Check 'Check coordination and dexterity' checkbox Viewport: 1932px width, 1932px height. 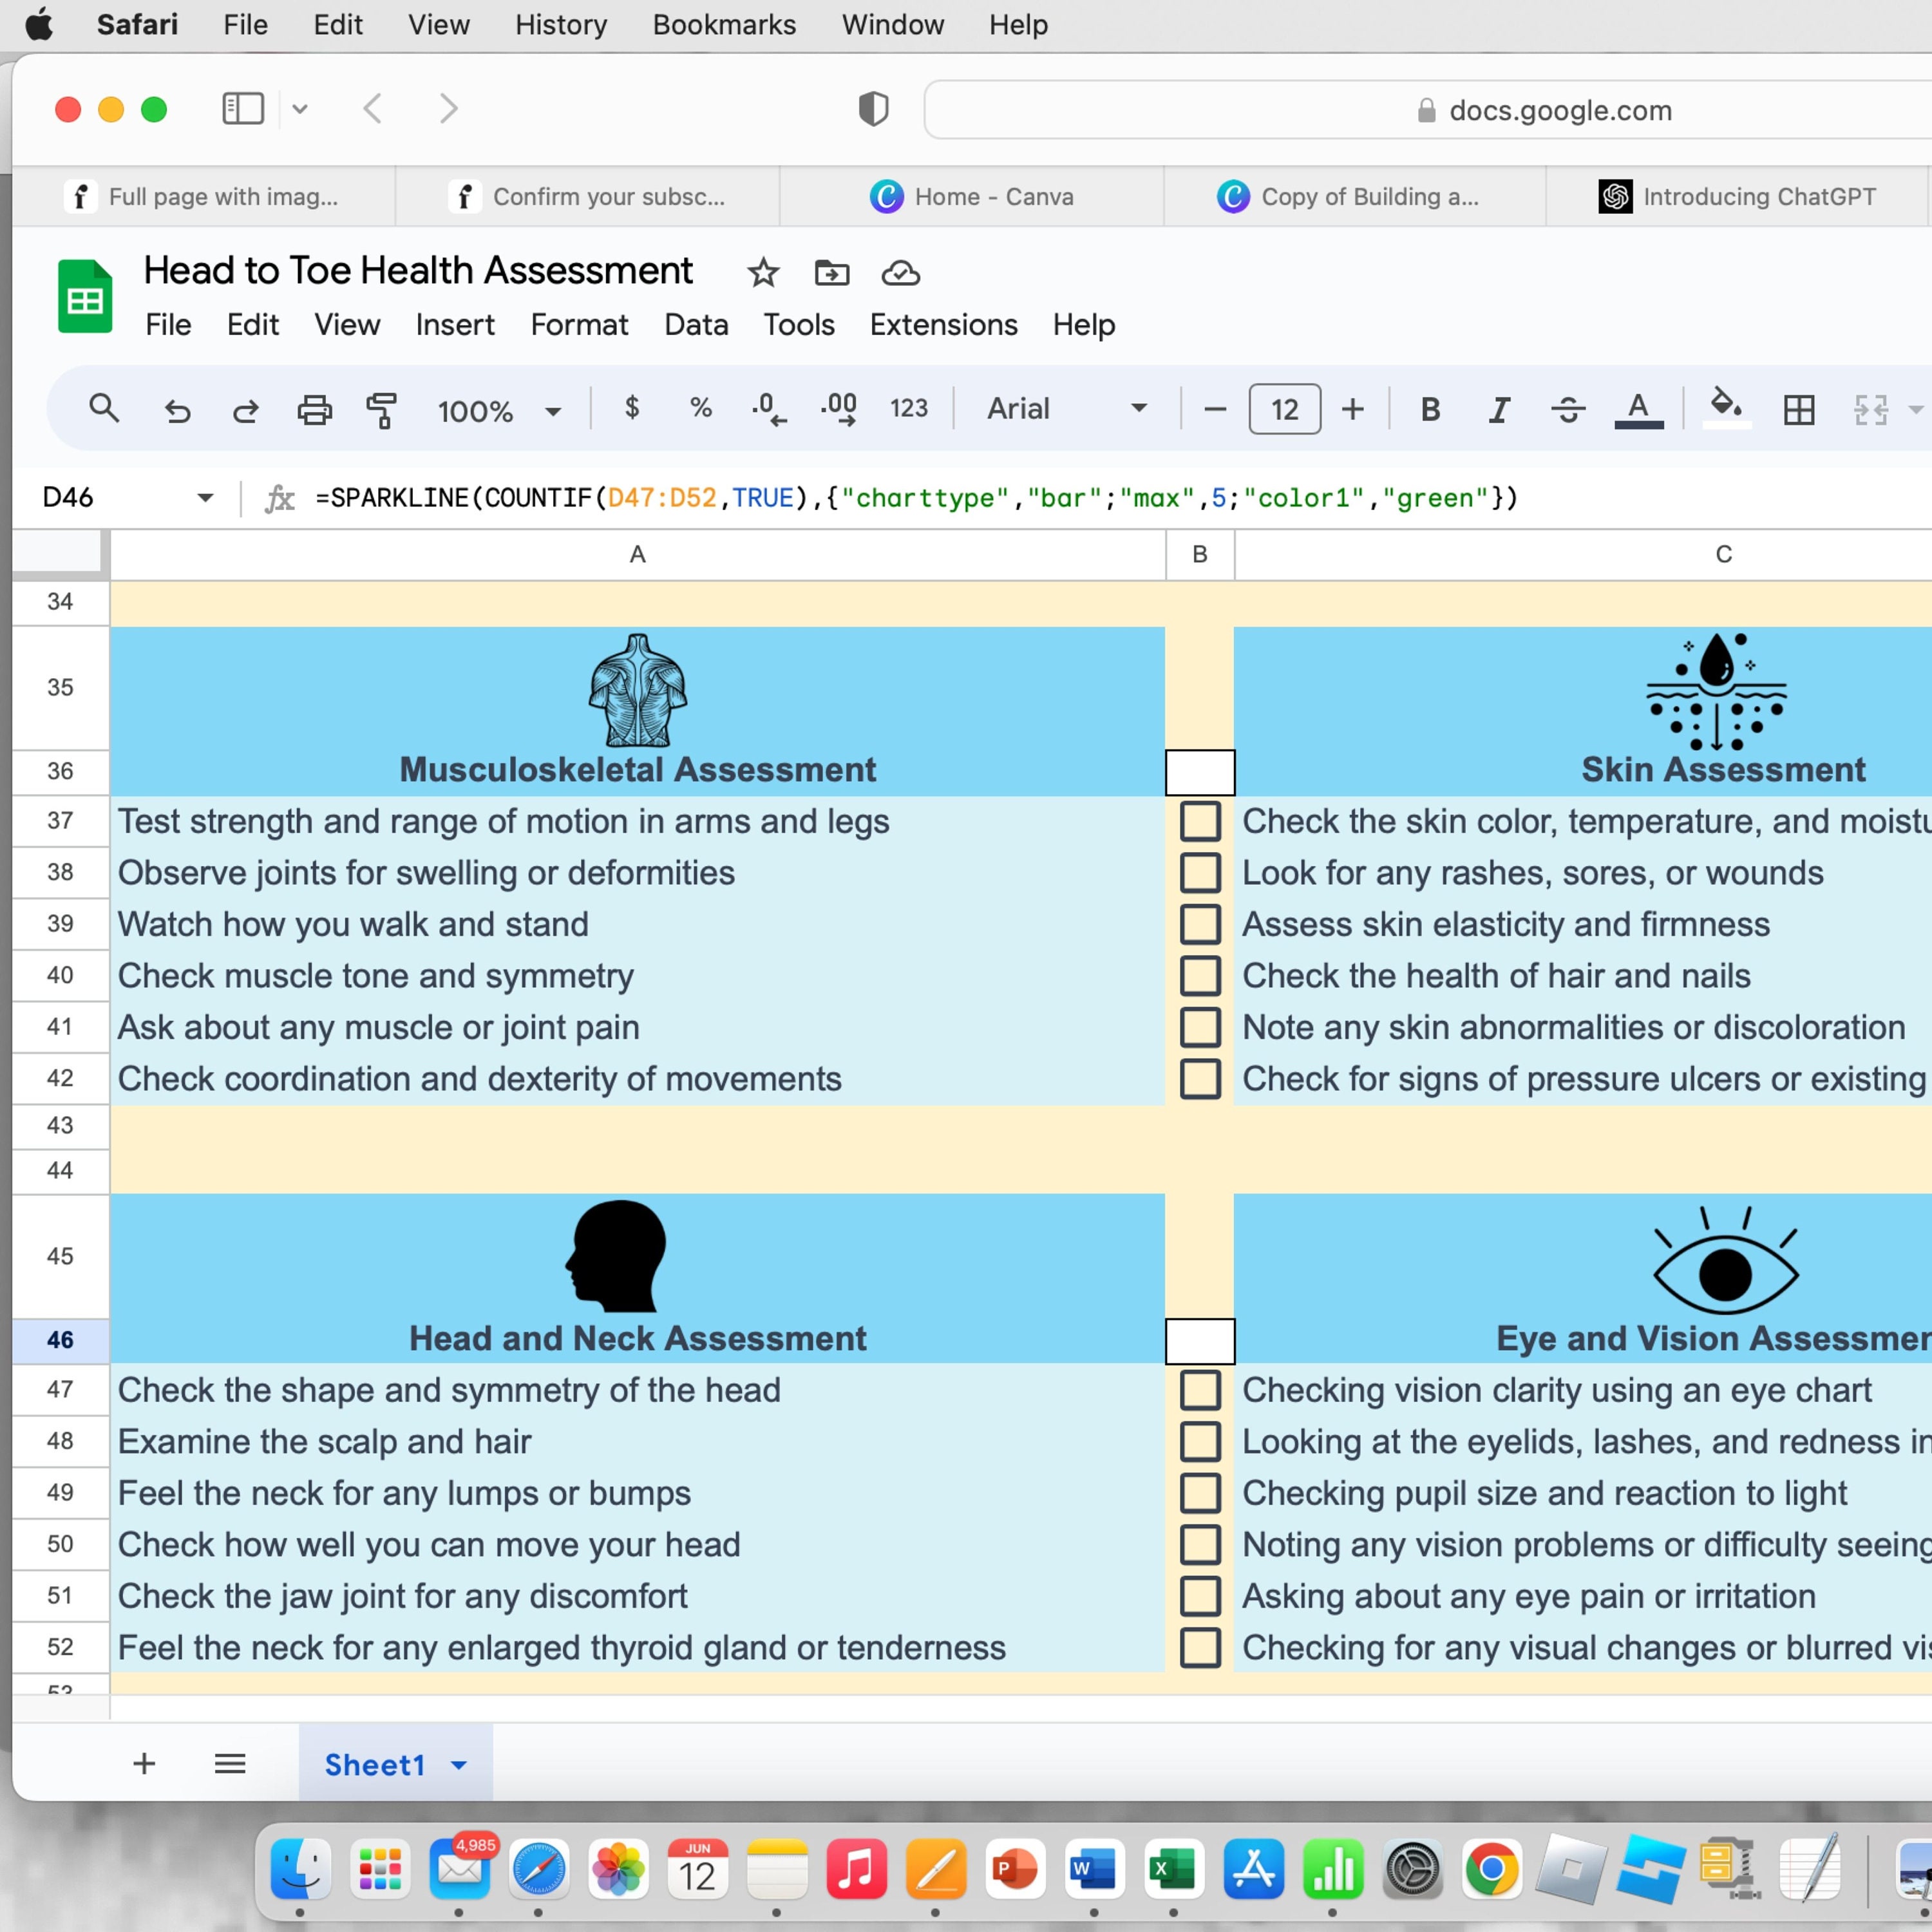1199,1079
